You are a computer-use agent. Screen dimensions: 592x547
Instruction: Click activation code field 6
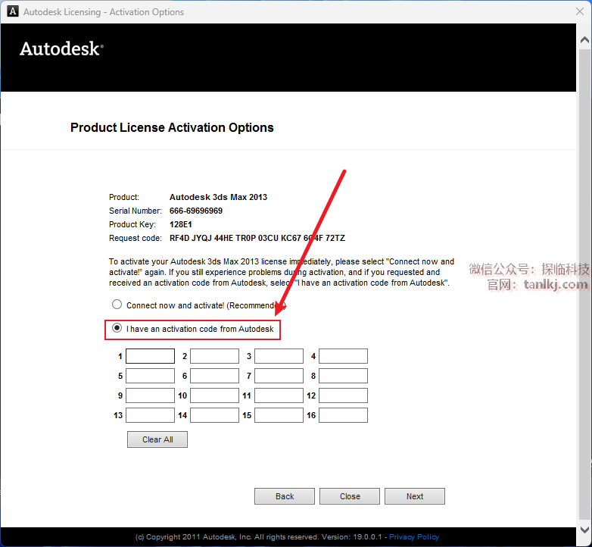214,376
